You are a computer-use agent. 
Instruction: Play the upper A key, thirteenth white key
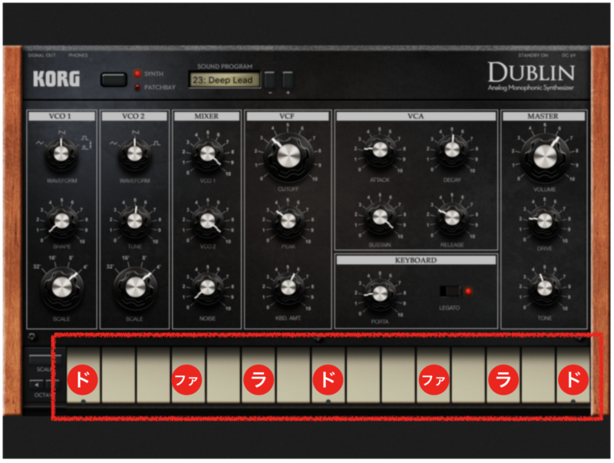point(503,375)
